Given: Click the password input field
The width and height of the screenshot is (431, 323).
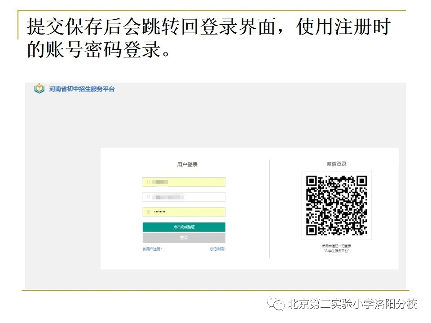Looking at the screenshot, I should click(x=184, y=212).
